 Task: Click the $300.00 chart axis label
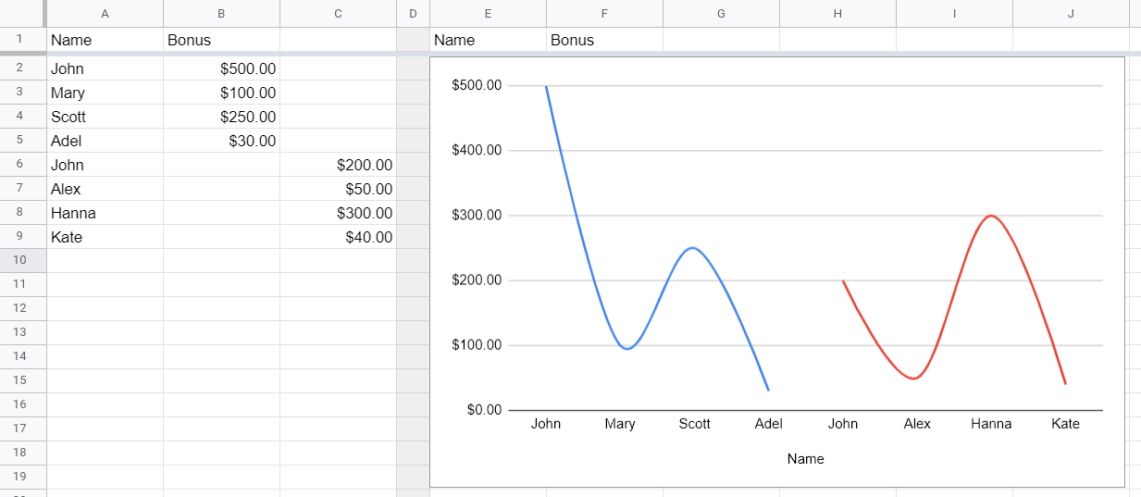coord(477,215)
